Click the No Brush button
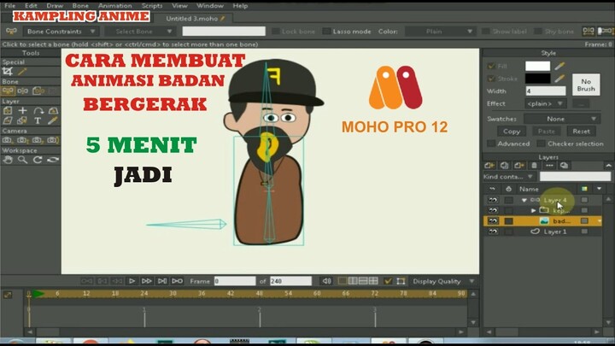 586,85
